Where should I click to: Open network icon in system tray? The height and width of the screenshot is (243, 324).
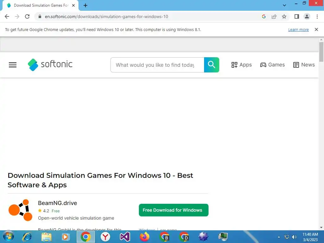point(287,237)
